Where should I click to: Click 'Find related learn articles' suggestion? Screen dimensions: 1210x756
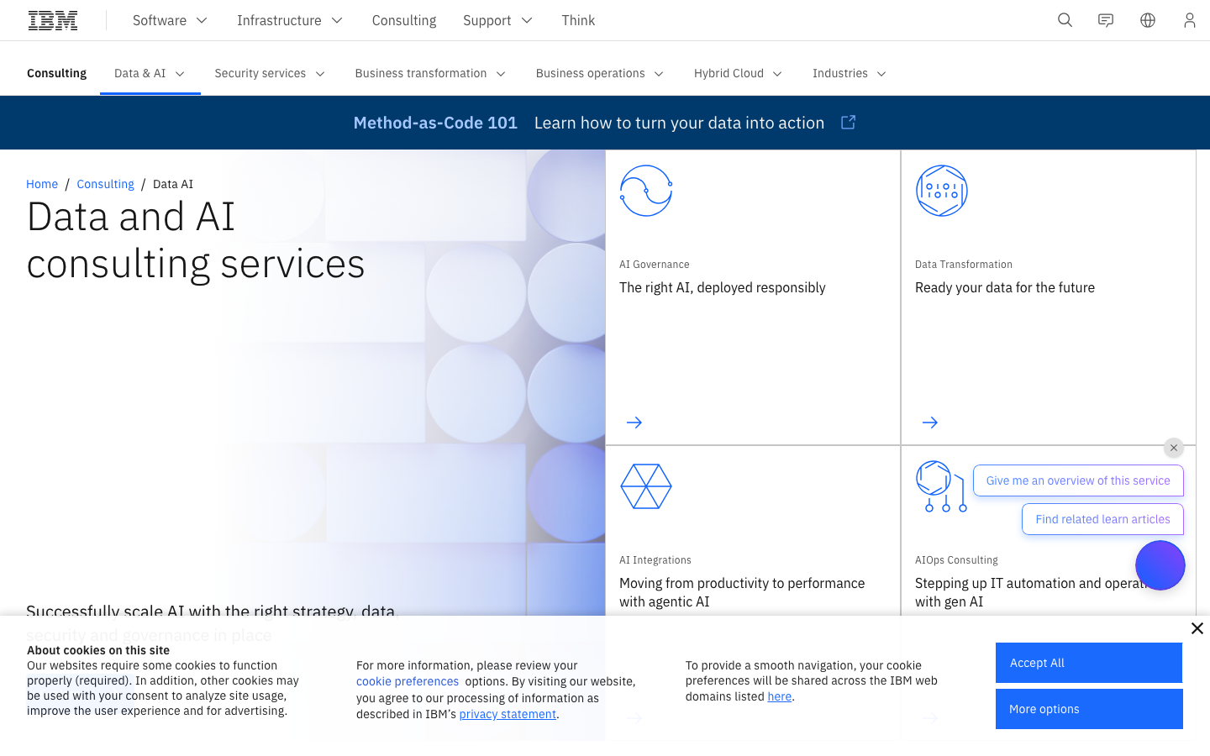(1102, 519)
